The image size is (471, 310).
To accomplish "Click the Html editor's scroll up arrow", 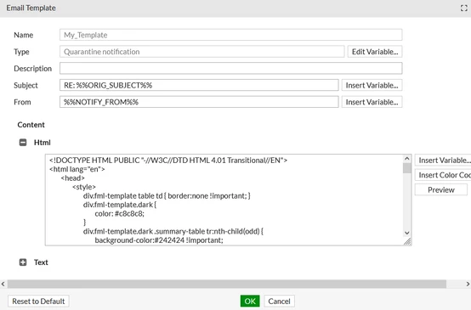I will pyautogui.click(x=407, y=159).
